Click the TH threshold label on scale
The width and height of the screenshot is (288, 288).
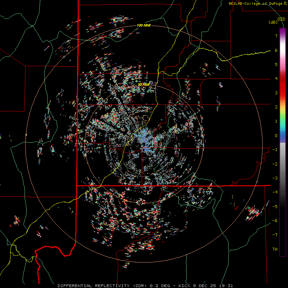coord(275,249)
